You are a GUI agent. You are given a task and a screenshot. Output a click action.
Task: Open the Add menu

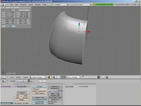tap(17, 5)
